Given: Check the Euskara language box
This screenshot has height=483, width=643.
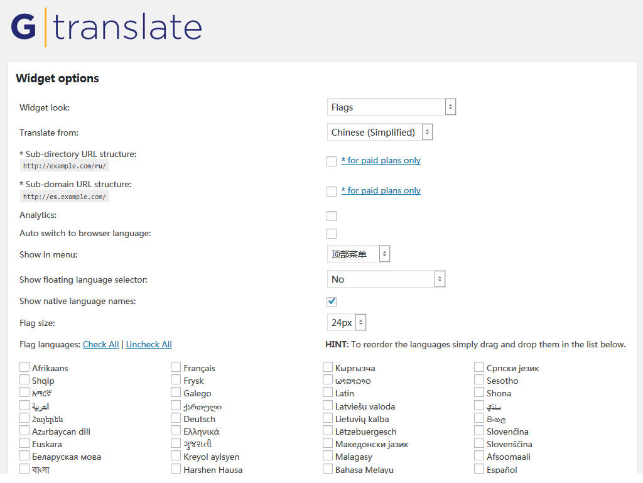Looking at the screenshot, I should (x=24, y=443).
